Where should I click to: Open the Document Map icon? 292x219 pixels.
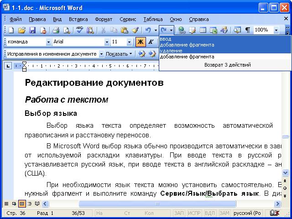pyautogui.click(x=237, y=30)
